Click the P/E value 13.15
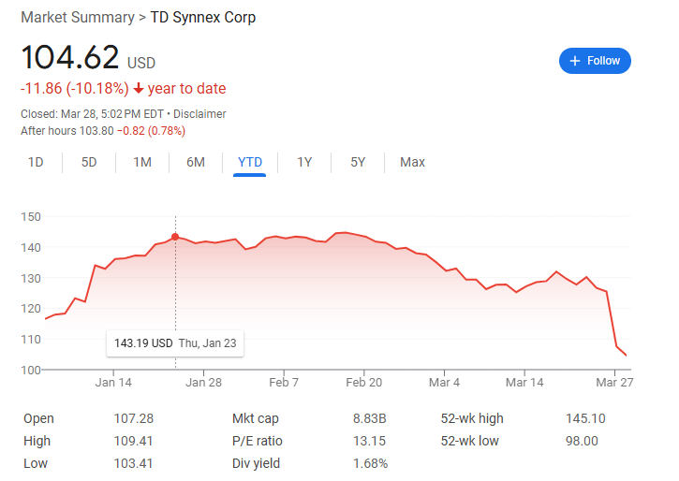This screenshot has width=679, height=481. [369, 441]
